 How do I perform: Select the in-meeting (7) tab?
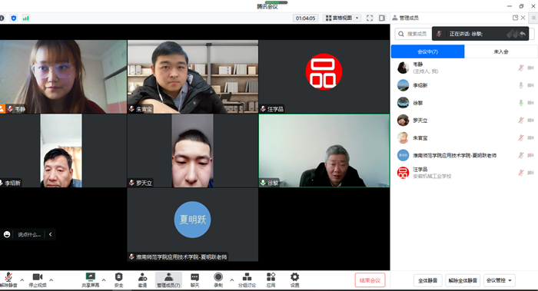(x=427, y=51)
